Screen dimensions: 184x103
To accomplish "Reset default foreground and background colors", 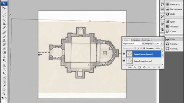I will [x=3, y=98].
